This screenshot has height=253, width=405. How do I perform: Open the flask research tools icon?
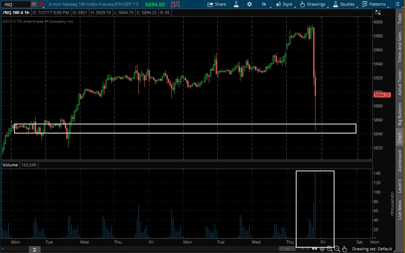click(x=236, y=4)
